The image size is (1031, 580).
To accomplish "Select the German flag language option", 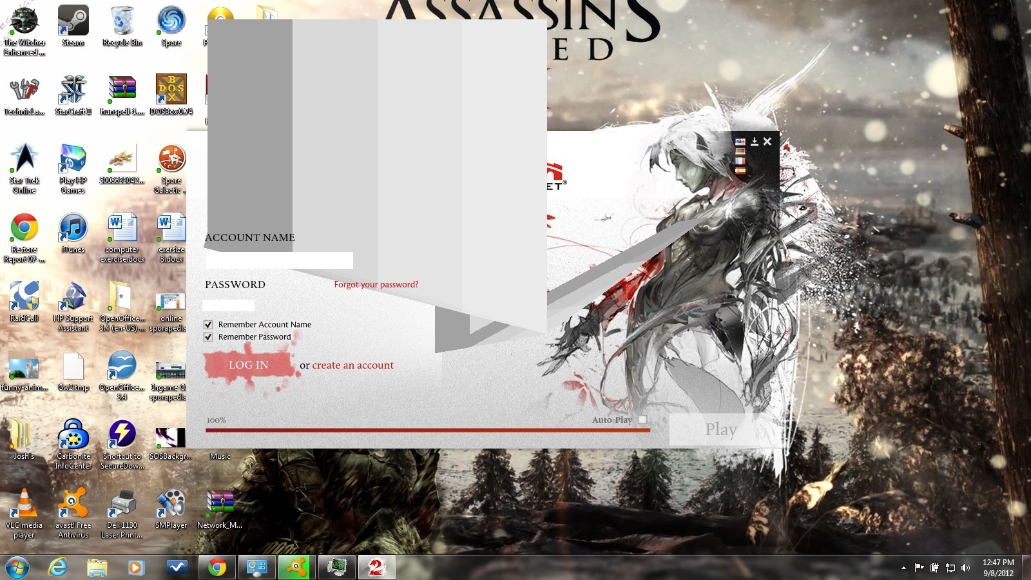I will (x=740, y=151).
